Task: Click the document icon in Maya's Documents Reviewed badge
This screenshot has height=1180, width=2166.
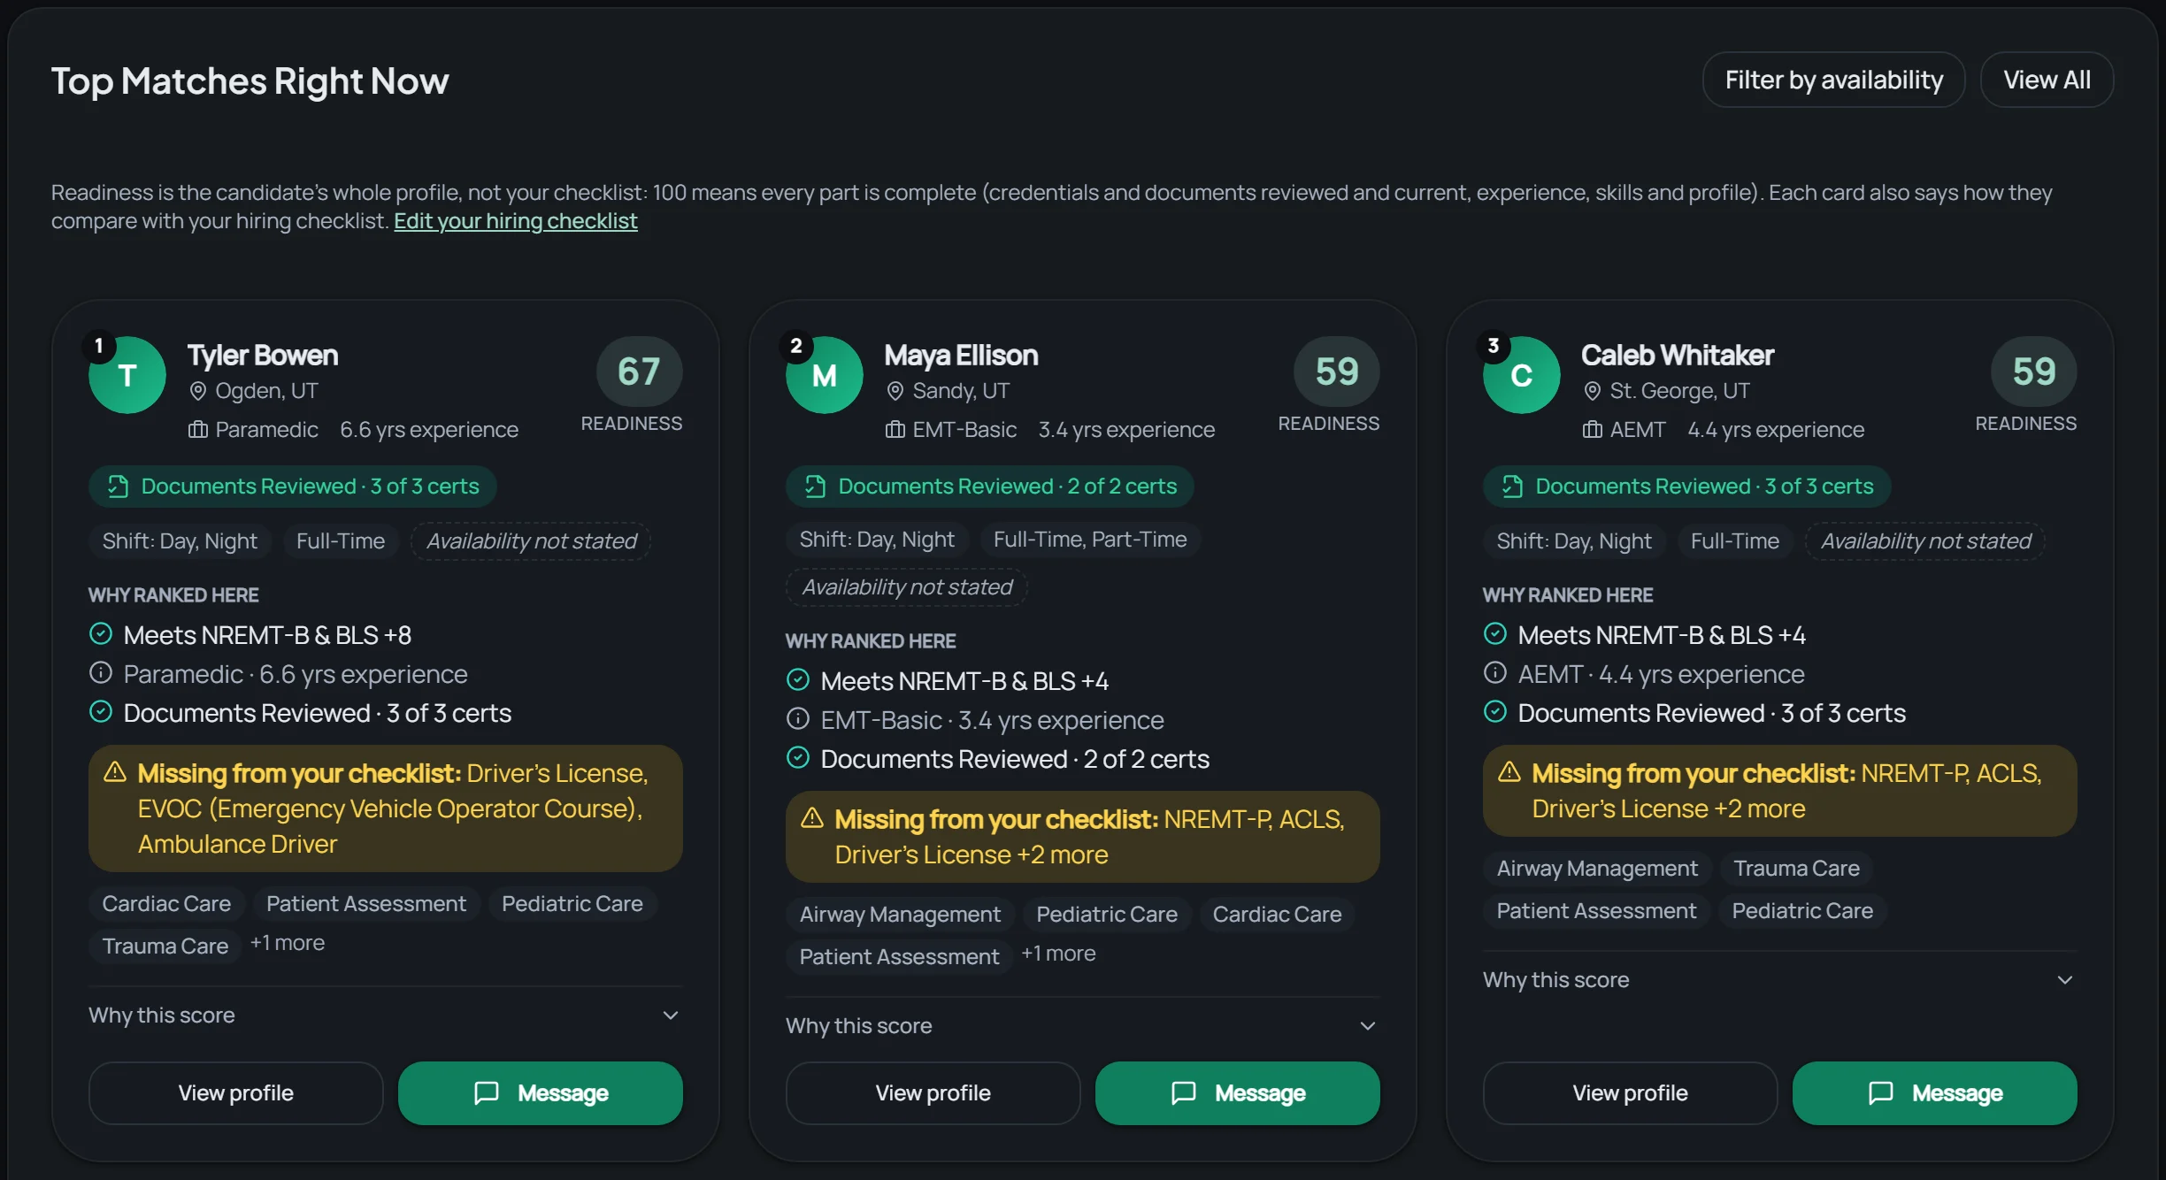Action: coord(815,487)
